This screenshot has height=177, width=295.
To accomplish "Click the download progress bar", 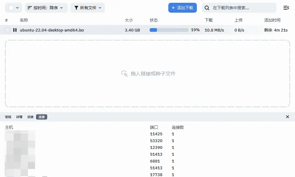I will click(x=169, y=30).
